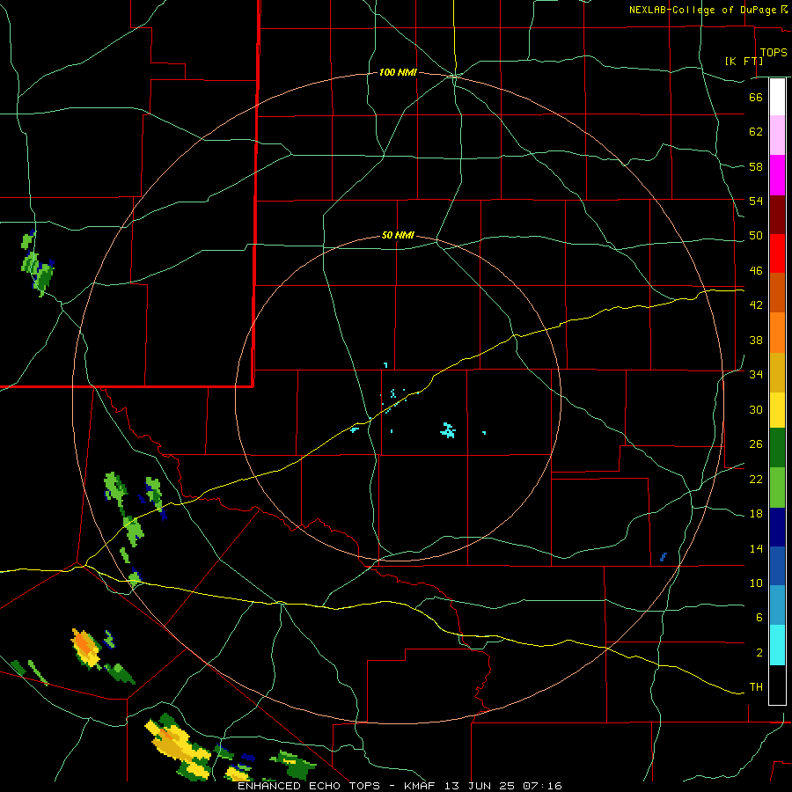This screenshot has height=792, width=792.
Task: Click the medium blue legend swatch
Action: coord(777,566)
